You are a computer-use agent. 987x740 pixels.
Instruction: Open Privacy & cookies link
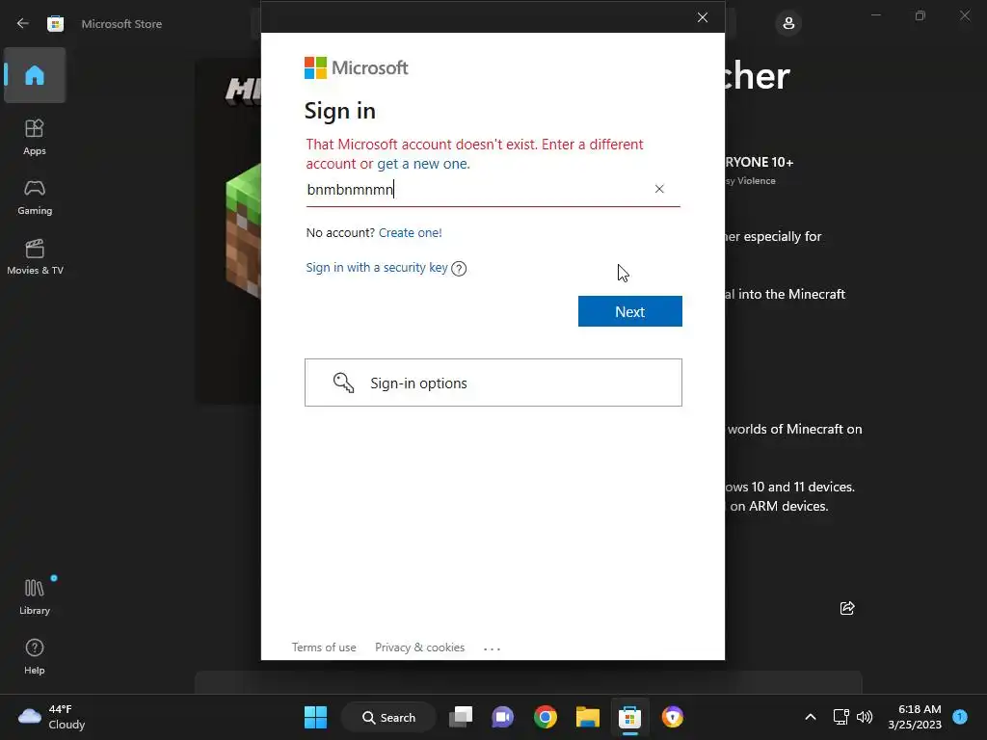click(420, 647)
